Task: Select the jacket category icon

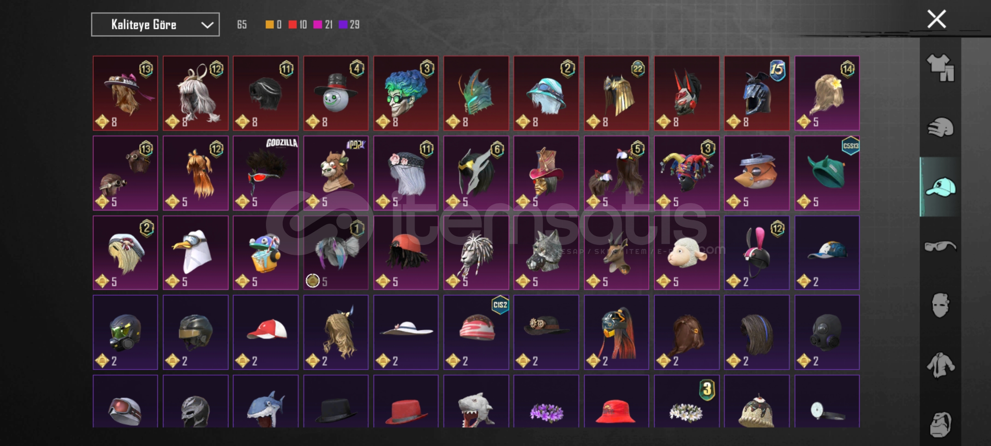Action: coord(940,365)
